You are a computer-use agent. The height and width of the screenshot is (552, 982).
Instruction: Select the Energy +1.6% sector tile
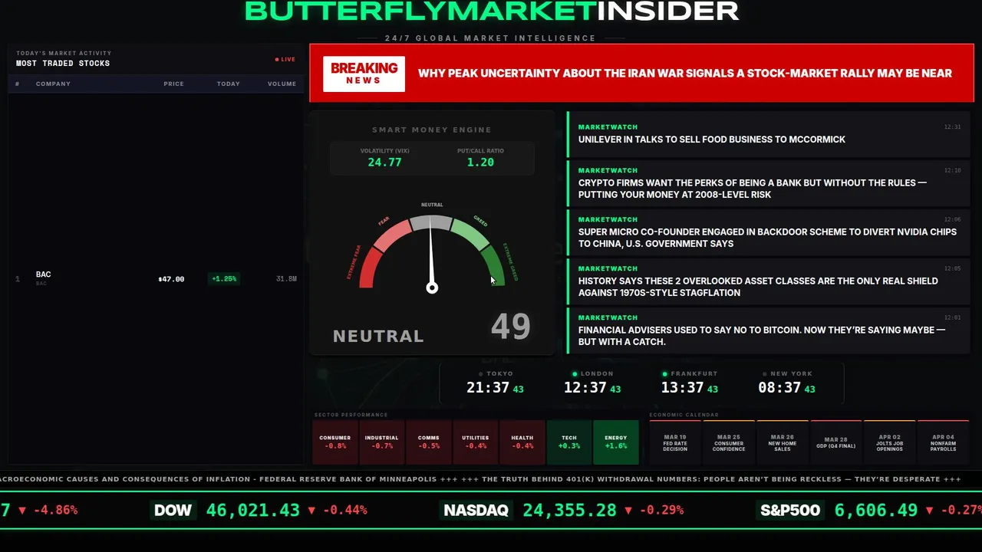click(x=616, y=442)
